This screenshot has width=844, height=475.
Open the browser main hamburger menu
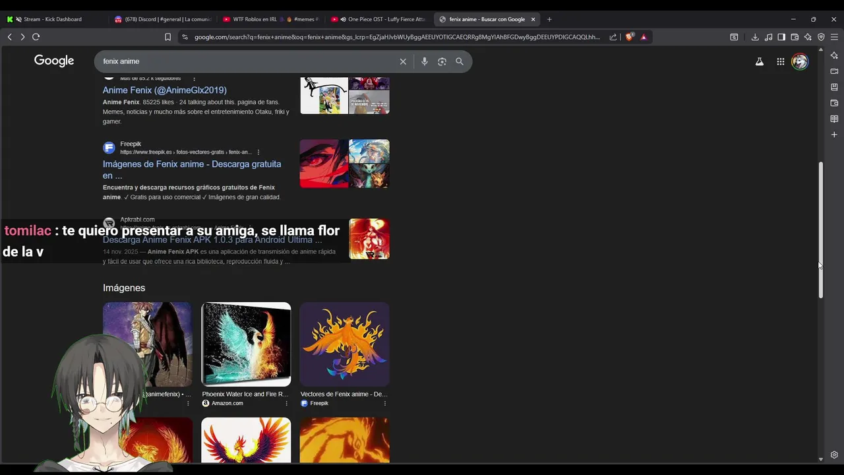[834, 37]
